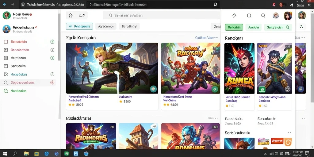Open the small avatar in the right panel header
Image resolution: width=314 pixels, height=157 pixels.
point(276,15)
